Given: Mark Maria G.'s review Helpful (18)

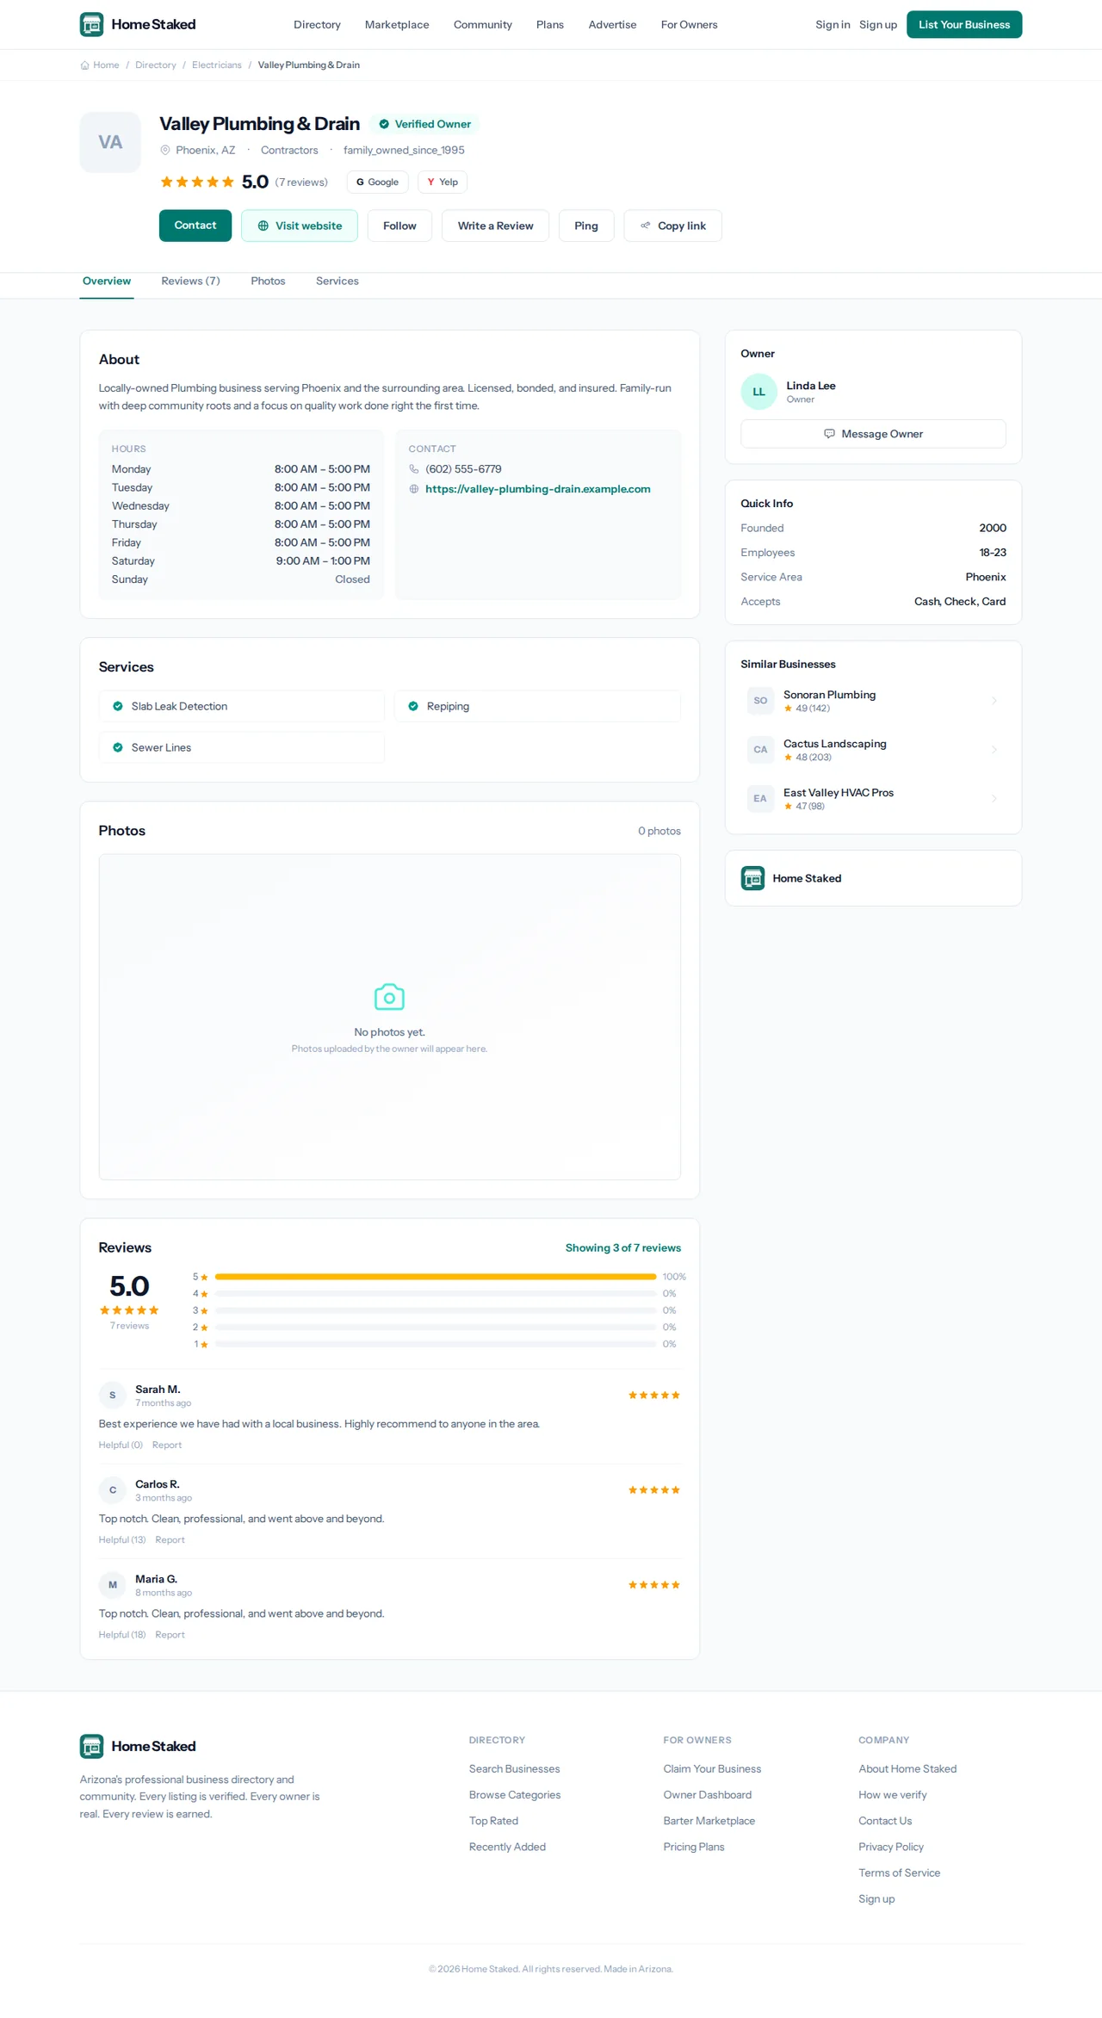Looking at the screenshot, I should (x=122, y=1635).
